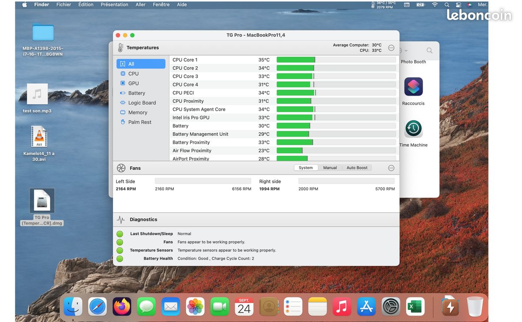The width and height of the screenshot is (522, 322).
Task: Open the Présentation menu
Action: coord(114,5)
